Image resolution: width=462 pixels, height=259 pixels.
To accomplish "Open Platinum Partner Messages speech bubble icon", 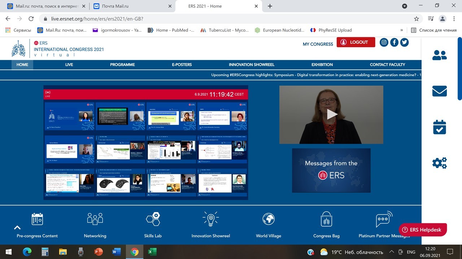I will [x=384, y=219].
